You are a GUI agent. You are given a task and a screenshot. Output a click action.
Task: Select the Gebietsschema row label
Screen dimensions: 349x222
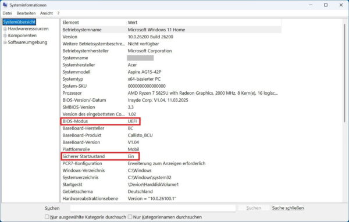(x=77, y=192)
